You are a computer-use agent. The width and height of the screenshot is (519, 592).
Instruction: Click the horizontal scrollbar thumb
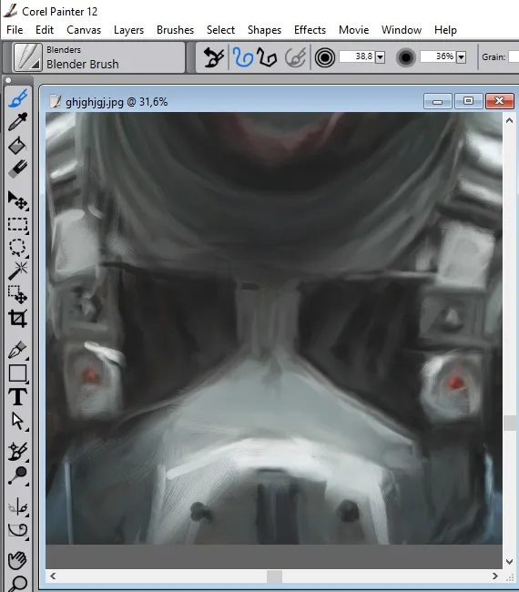click(274, 577)
